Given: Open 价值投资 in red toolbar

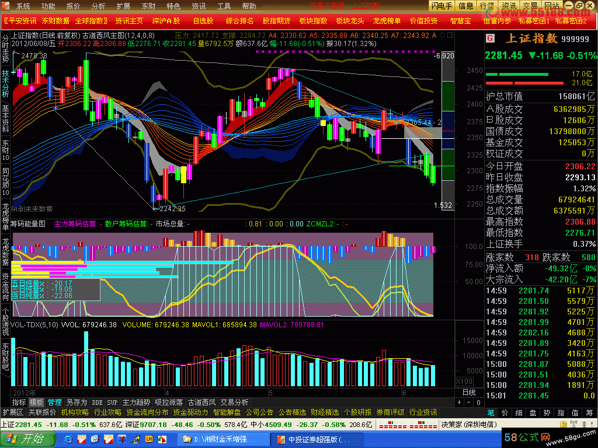Looking at the screenshot, I should [424, 21].
